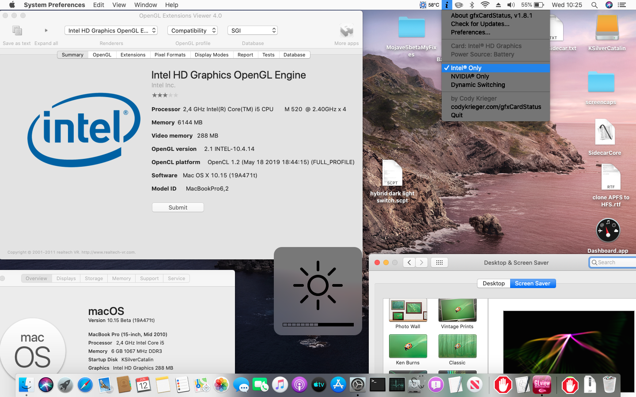This screenshot has width=636, height=397.
Task: Choose Quit in gfxCardStatus menu
Action: click(496, 115)
